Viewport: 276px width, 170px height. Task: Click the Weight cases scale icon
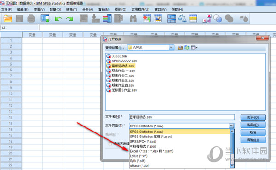click(182, 18)
